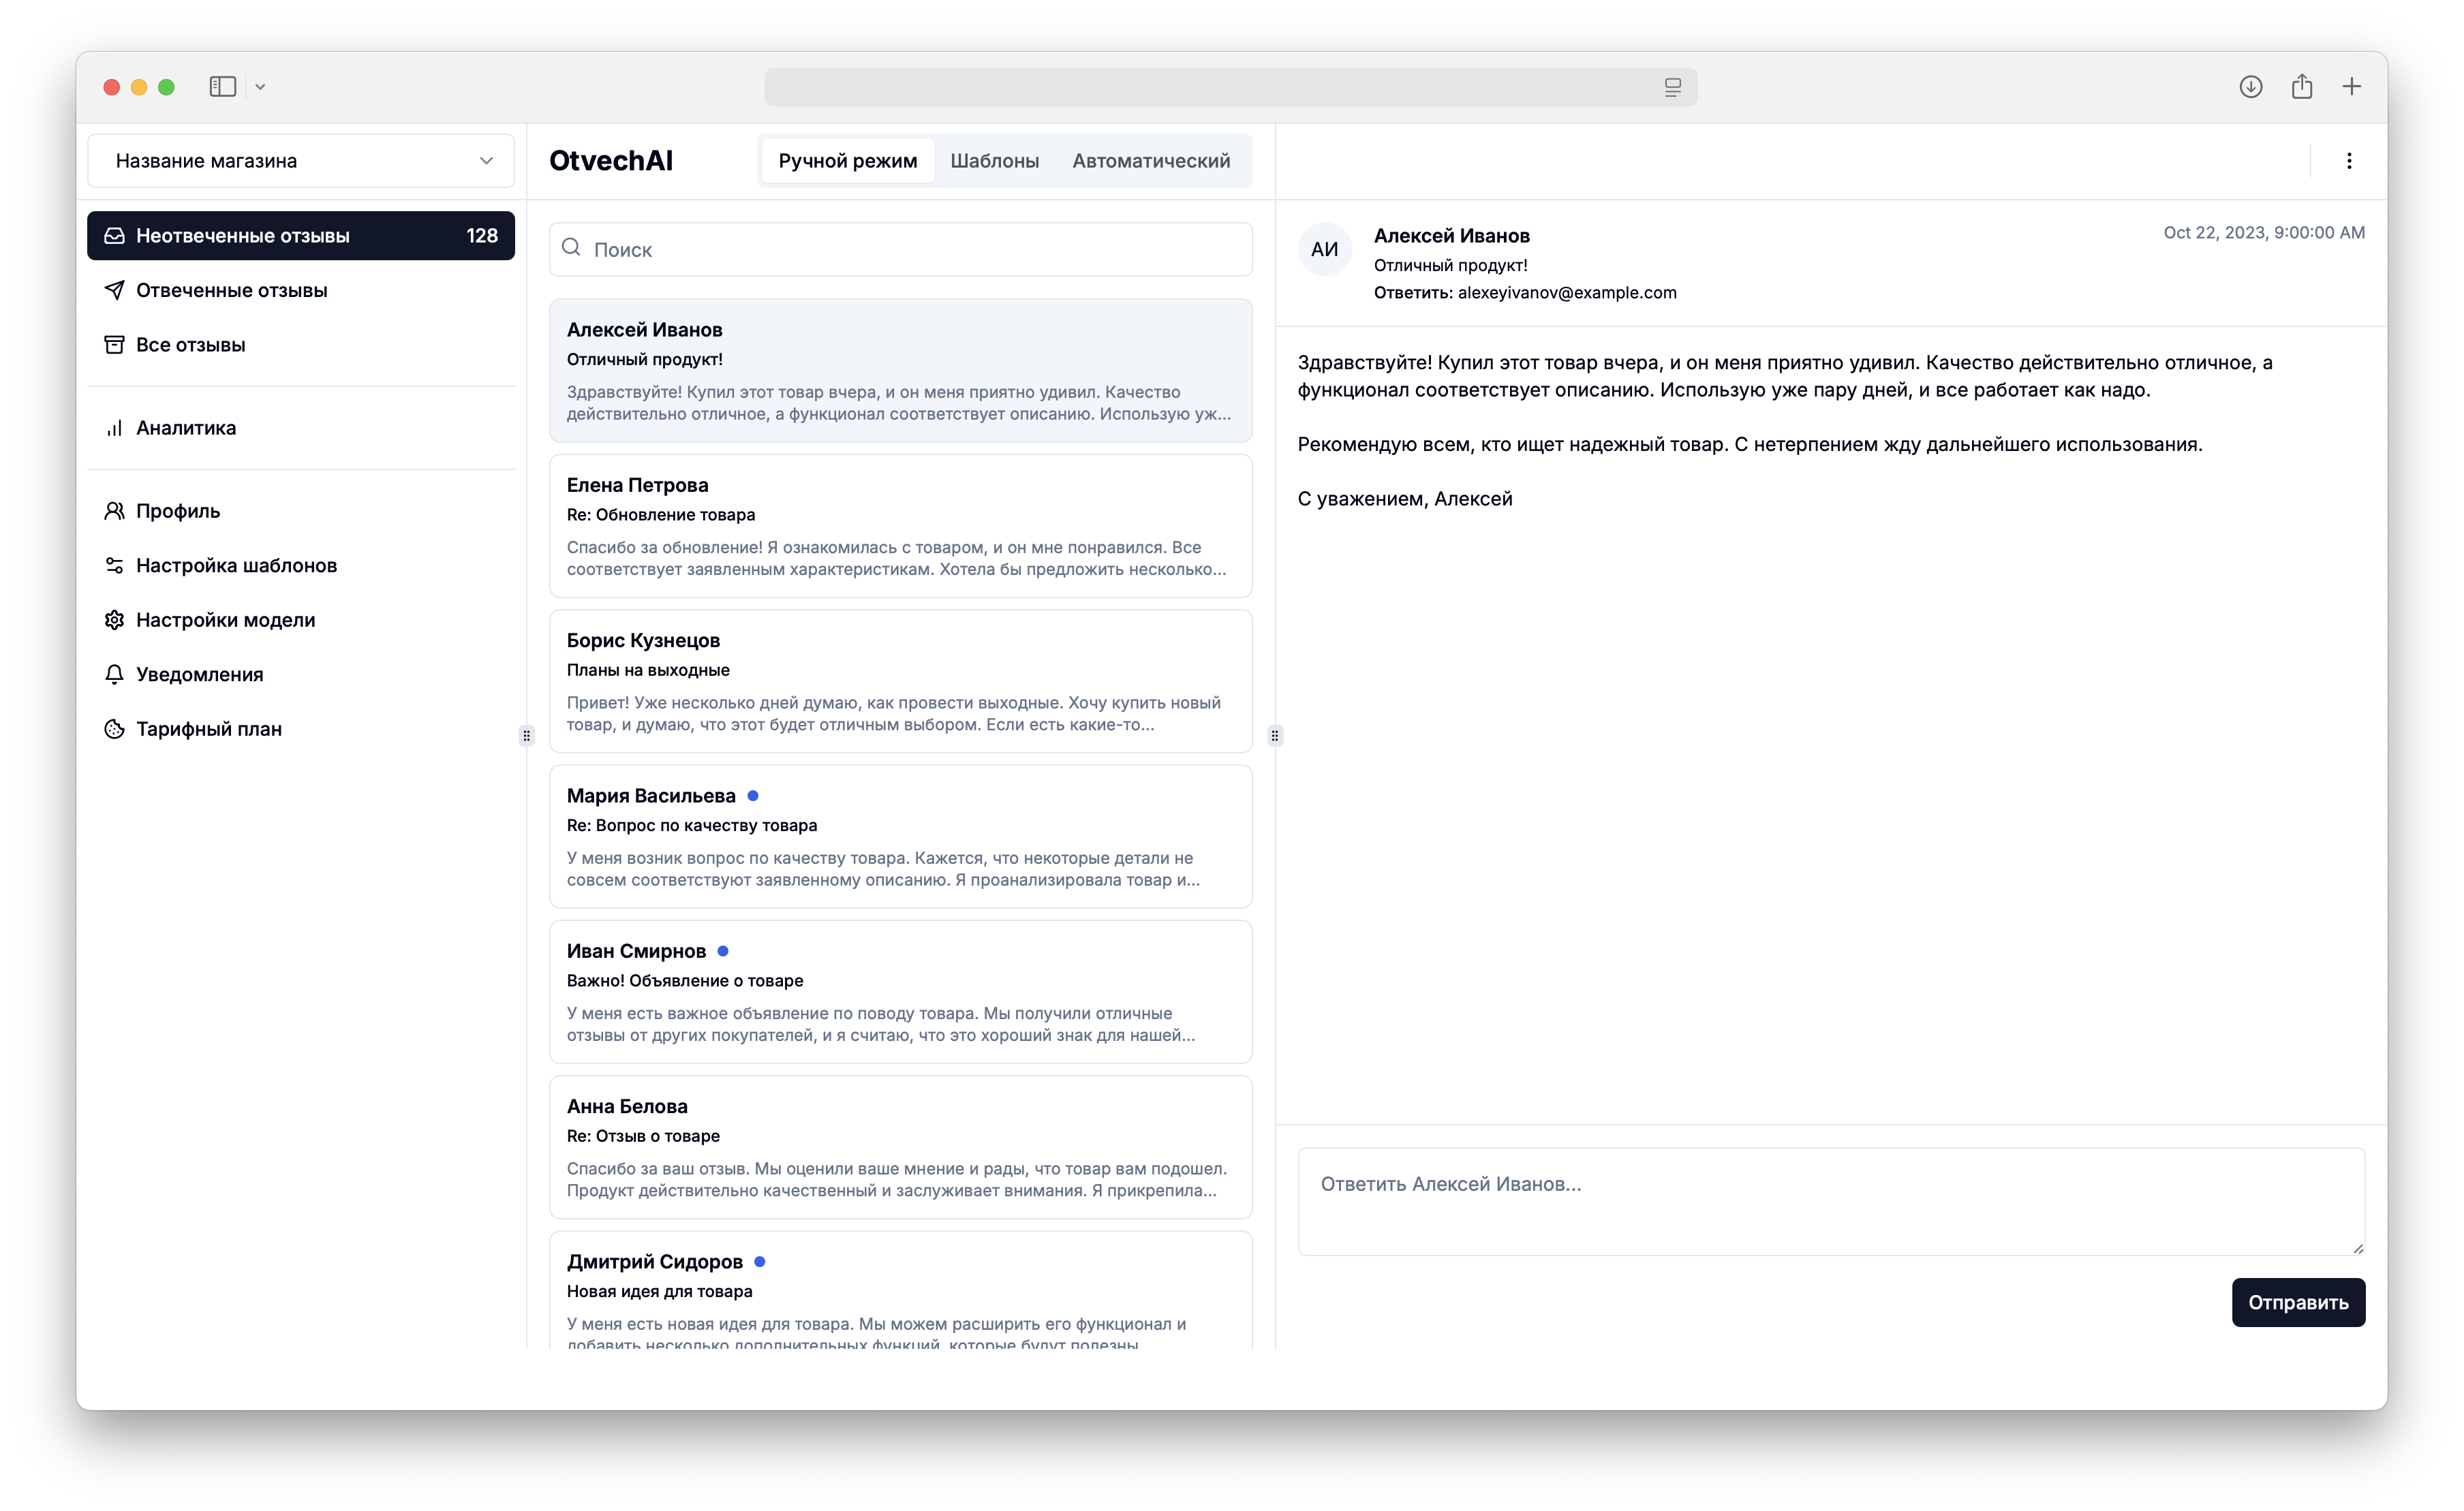Open a new browser tab with plus
Screen dimensions: 2464x1511
click(2352, 87)
